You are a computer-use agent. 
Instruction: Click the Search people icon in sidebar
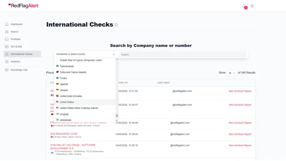7,32
